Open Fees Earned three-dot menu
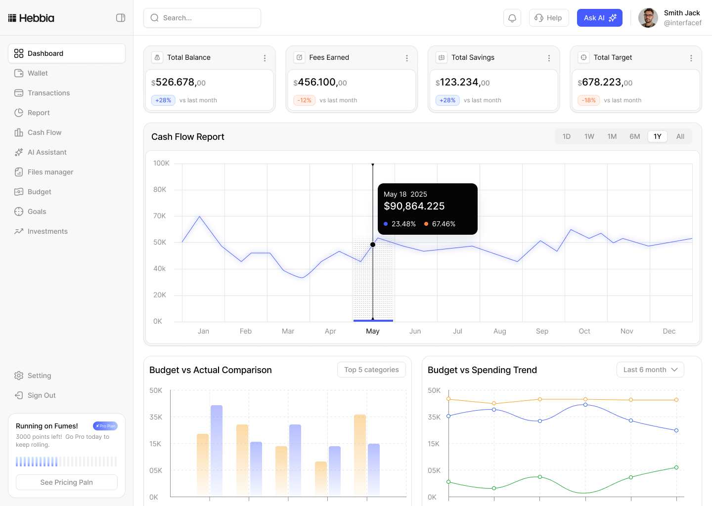712x506 pixels. 407,58
